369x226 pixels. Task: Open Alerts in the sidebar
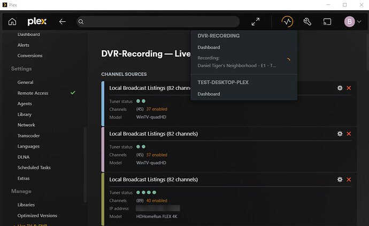(24, 45)
